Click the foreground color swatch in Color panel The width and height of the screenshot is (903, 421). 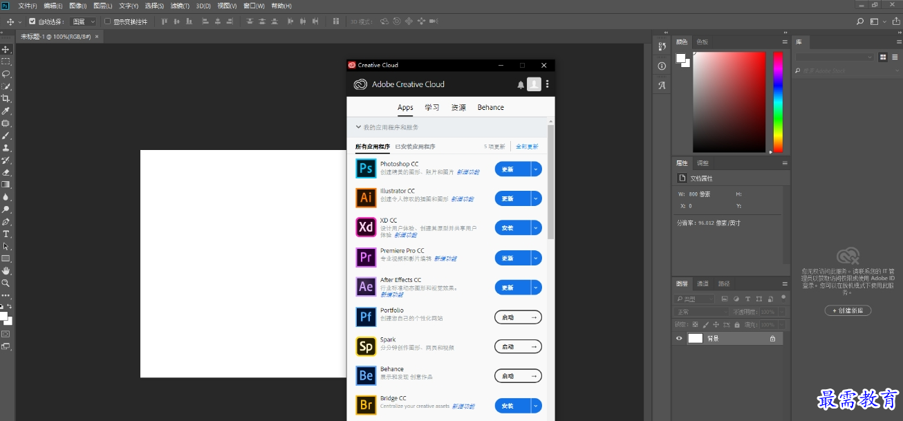[x=680, y=58]
